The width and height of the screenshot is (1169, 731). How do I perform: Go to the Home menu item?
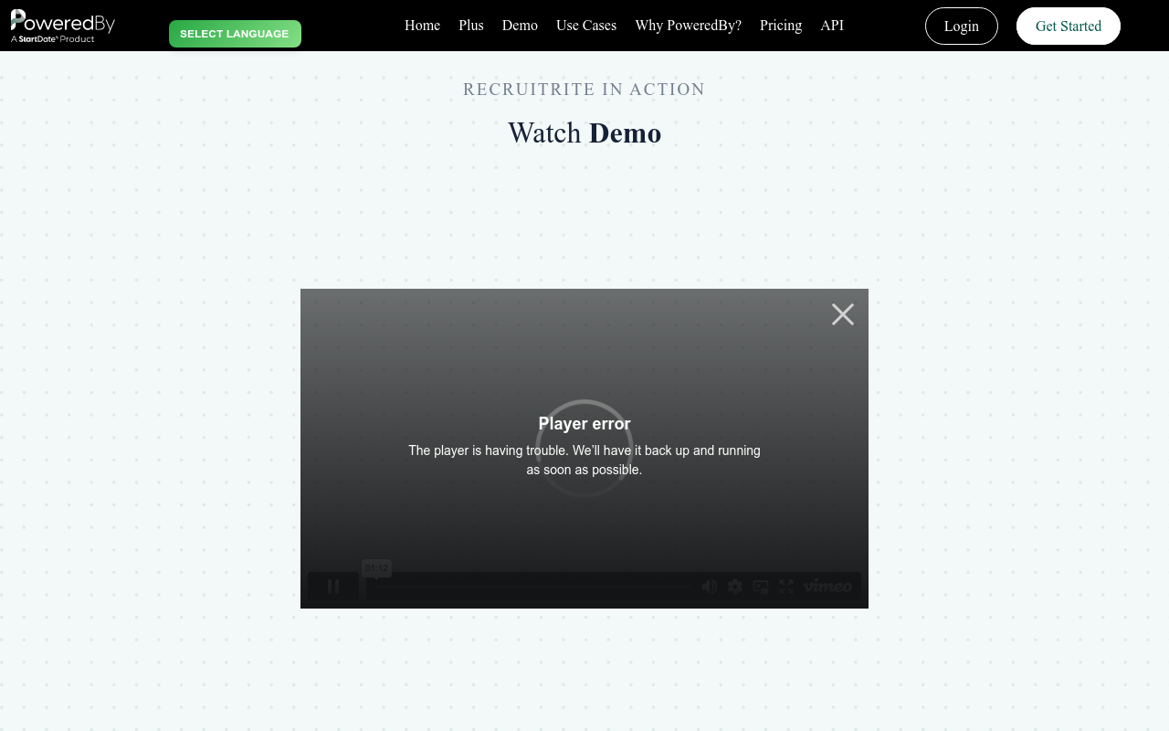click(422, 26)
